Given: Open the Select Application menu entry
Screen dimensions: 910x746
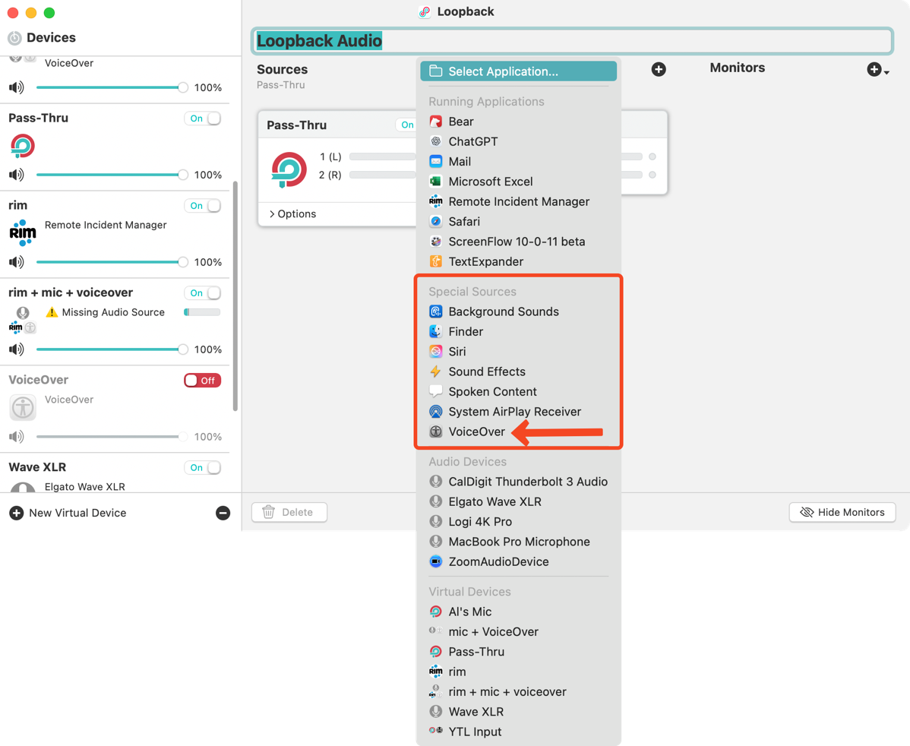Looking at the screenshot, I should click(518, 71).
